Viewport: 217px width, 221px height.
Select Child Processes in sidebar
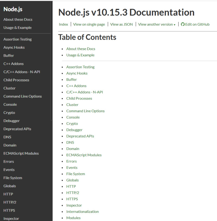(x=16, y=80)
